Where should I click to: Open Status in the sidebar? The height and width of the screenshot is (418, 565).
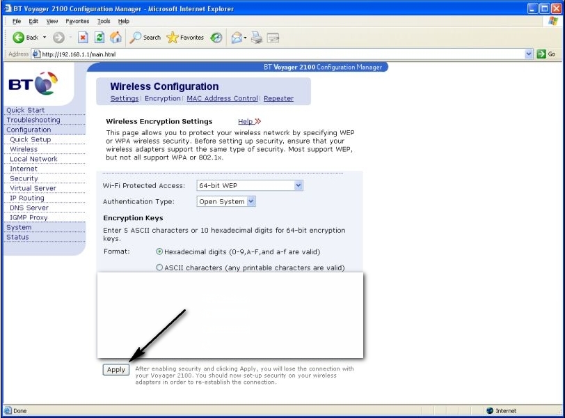17,237
